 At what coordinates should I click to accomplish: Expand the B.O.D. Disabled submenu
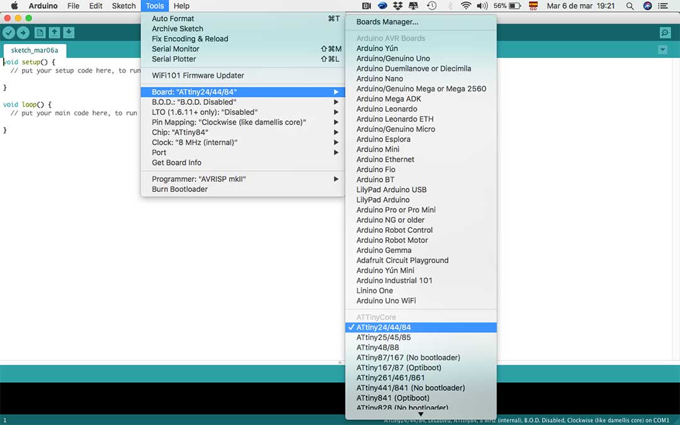click(243, 102)
